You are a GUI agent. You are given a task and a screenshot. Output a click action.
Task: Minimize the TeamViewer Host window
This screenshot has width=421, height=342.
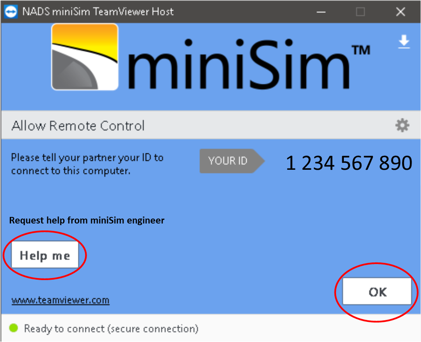pyautogui.click(x=322, y=11)
